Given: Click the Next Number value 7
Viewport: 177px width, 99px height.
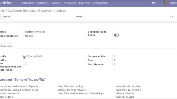Looking at the screenshot, I should tap(114, 64).
